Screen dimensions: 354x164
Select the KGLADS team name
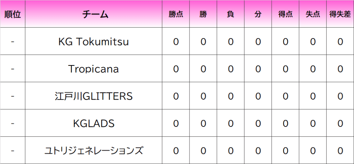(94, 123)
